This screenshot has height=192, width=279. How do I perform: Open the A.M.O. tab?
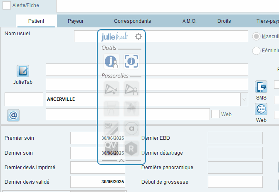point(189,21)
